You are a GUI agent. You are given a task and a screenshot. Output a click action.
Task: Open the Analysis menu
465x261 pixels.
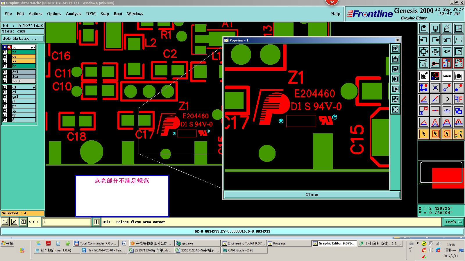pos(74,14)
